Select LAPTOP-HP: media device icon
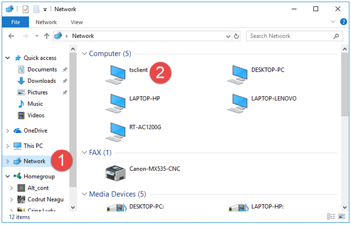The image size is (351, 225). (239, 207)
